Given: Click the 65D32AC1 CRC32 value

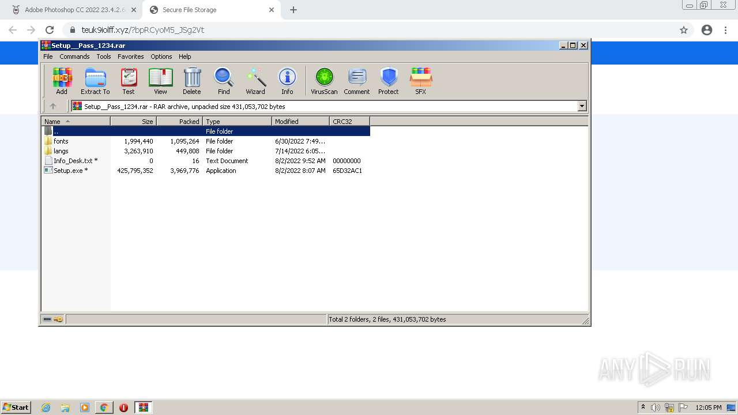Looking at the screenshot, I should pyautogui.click(x=347, y=171).
